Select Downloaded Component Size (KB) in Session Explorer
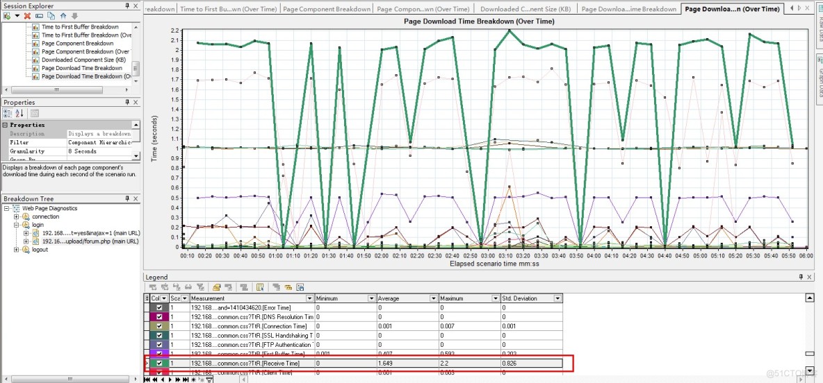This screenshot has height=383, width=823. point(83,60)
